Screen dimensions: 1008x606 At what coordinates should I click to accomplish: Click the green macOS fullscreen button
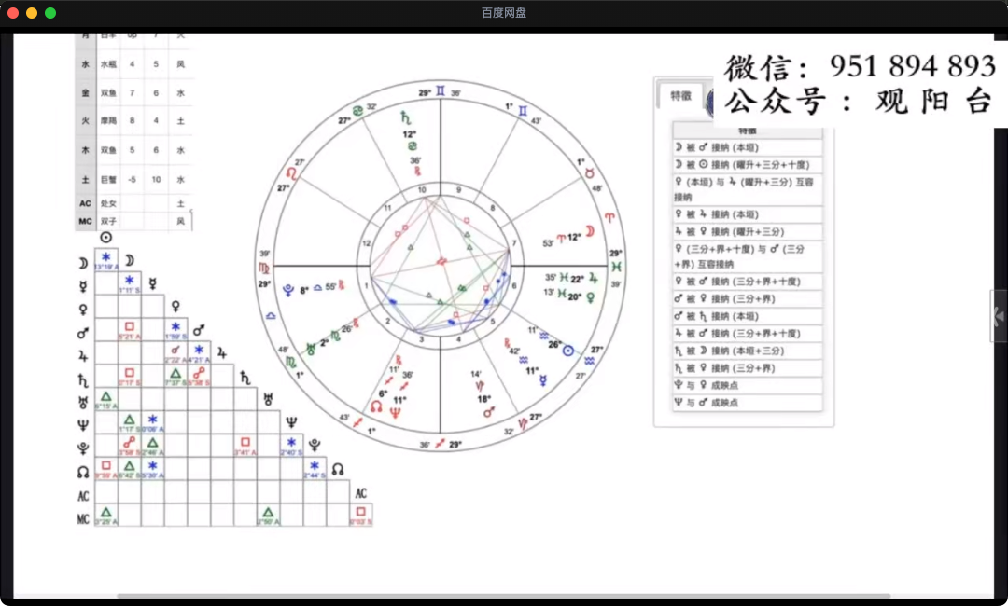[x=50, y=13]
